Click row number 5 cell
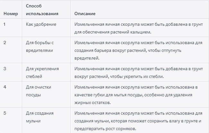Image resolution: width=209 pixels, height=133 pixels. (x=5, y=113)
